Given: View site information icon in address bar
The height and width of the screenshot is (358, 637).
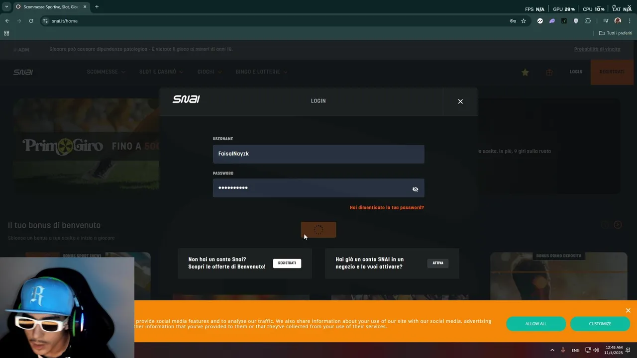Looking at the screenshot, I should click(45, 21).
